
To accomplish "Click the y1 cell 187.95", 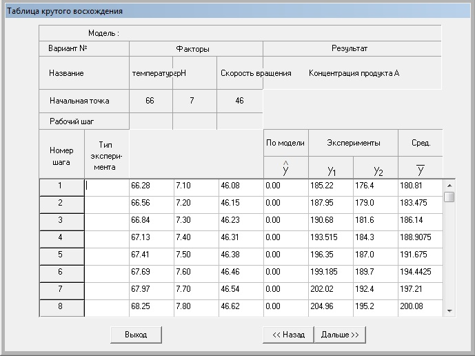I will click(331, 205).
